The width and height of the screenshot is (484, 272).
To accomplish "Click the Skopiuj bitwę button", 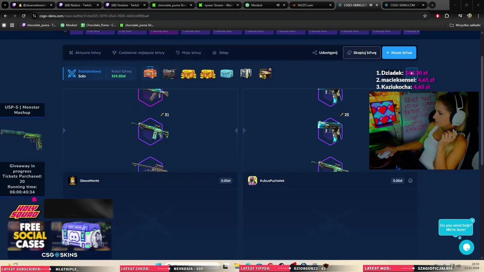I will (362, 53).
